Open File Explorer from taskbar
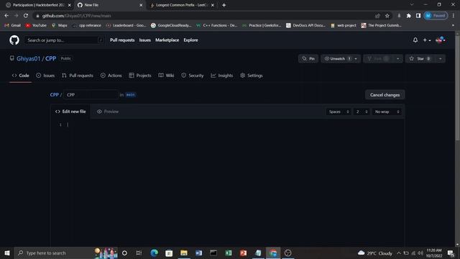460x259 pixels. [184, 253]
